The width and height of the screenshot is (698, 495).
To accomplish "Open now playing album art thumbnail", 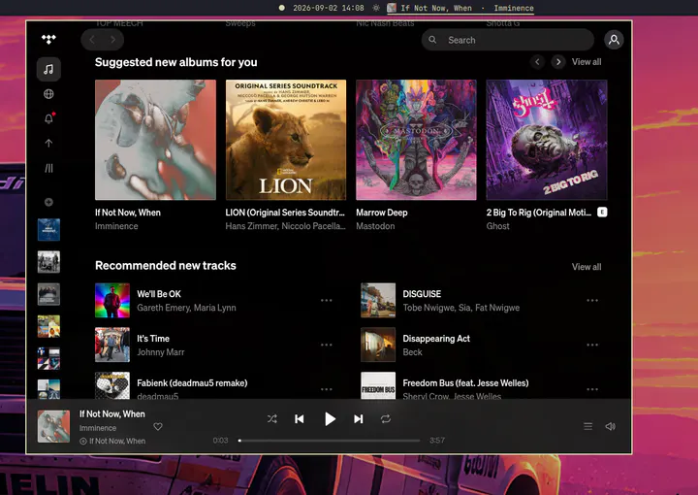I will point(53,426).
